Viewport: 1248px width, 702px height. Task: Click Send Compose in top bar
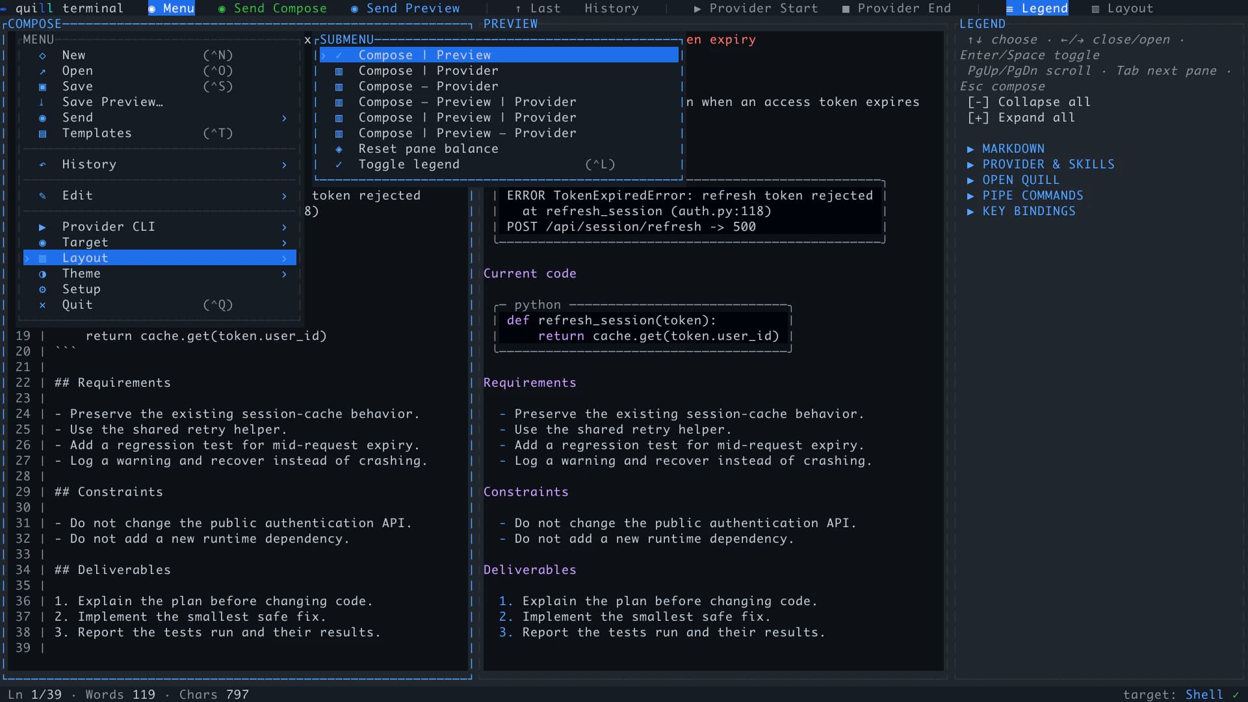point(272,8)
